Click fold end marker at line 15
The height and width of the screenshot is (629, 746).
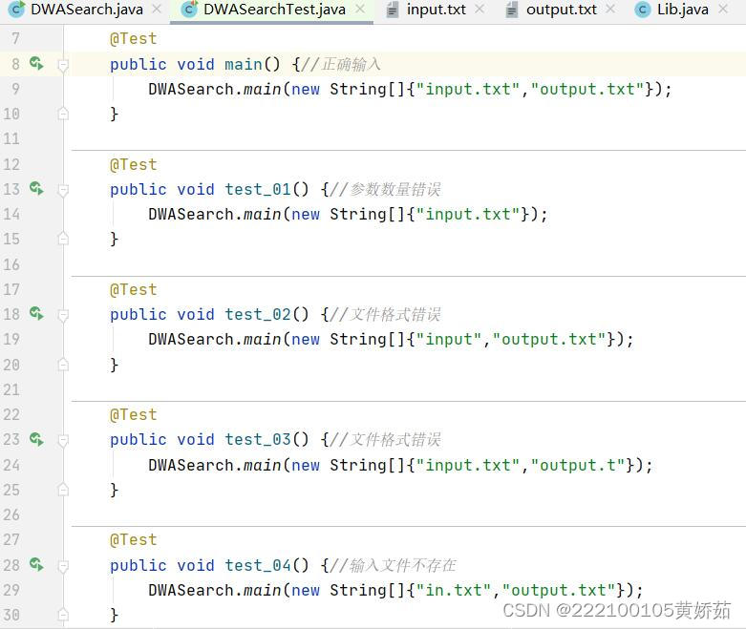[x=63, y=239]
